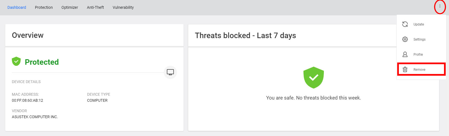449x136 pixels.
Task: Open the three-dot more options menu
Action: [440, 6]
